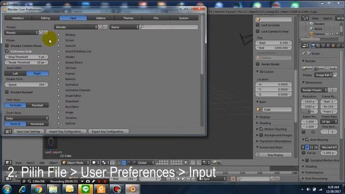Switch to the File preferences tab
Image resolution: width=345 pixels, height=194 pixels.
(156, 18)
